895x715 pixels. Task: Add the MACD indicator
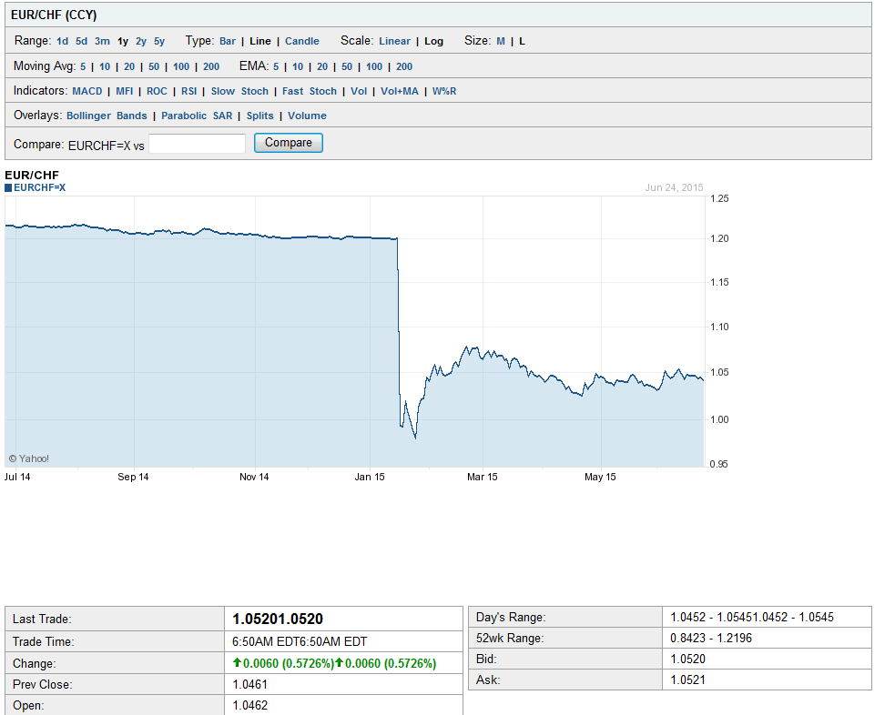86,91
